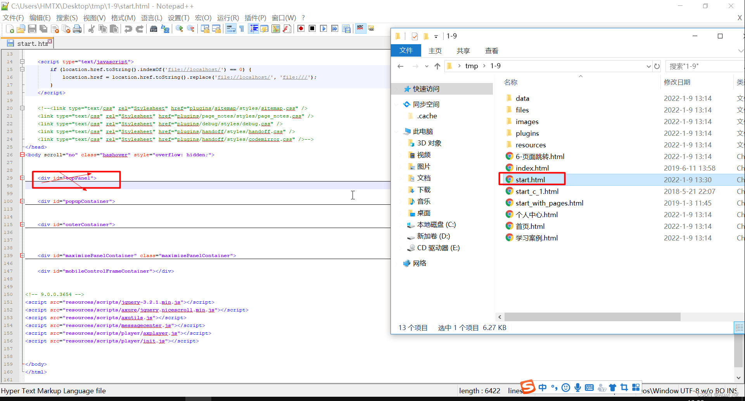Select index.html in the file list
745x401 pixels.
point(532,168)
